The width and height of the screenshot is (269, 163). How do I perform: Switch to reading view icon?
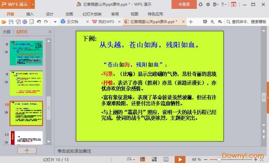coord(166,160)
